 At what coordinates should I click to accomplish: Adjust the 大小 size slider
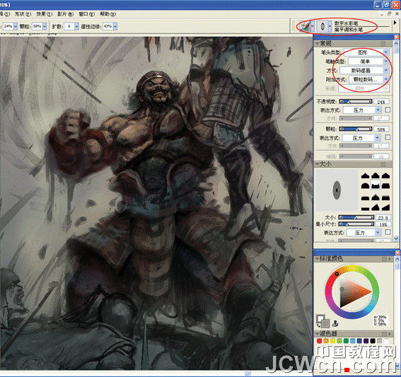click(x=356, y=217)
